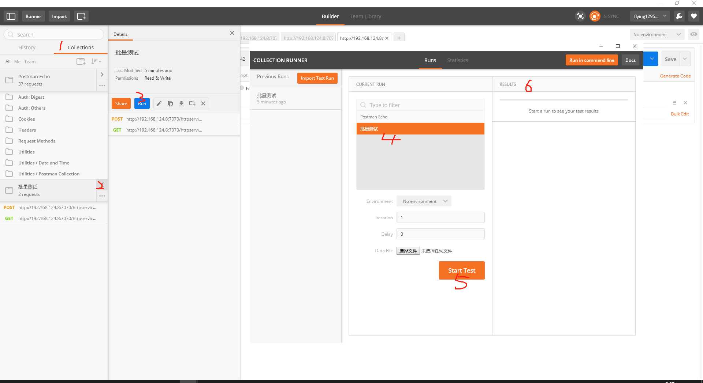This screenshot has height=383, width=703.
Task: Open a new window with the plus-window icon
Action: (81, 16)
